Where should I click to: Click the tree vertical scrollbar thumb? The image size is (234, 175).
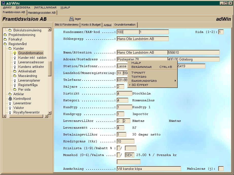[49, 69]
